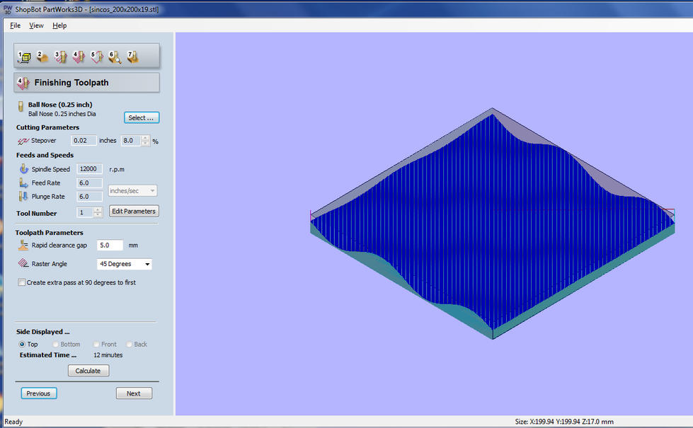The width and height of the screenshot is (693, 428).
Task: Open the Raster Angle 45 Degrees dropdown
Action: [x=124, y=264]
